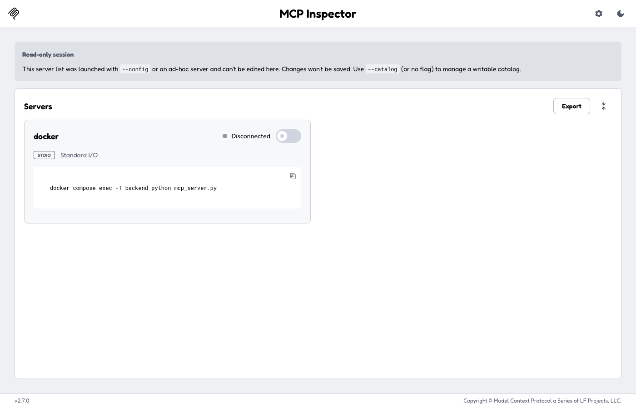
Task: Click the STDIO badge
Action: pyautogui.click(x=44, y=155)
